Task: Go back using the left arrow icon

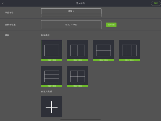Action: (3, 4)
